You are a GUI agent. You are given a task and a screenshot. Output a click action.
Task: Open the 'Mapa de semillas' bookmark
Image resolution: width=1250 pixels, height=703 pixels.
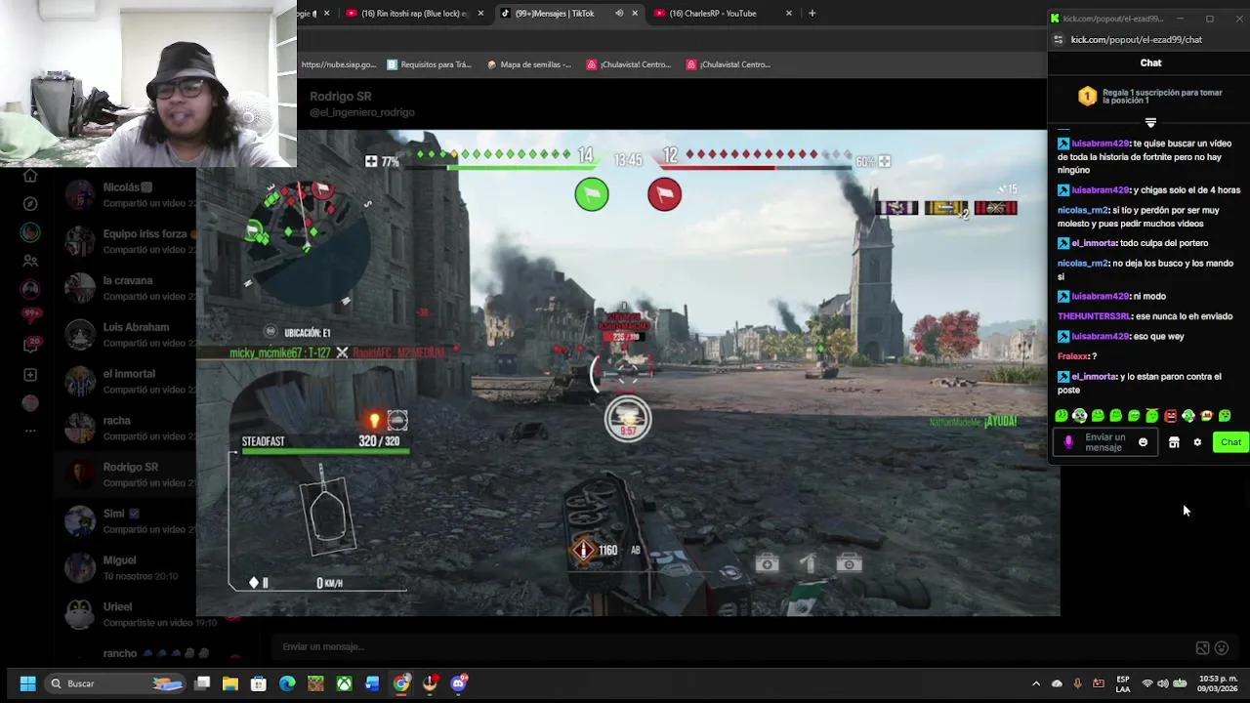(x=528, y=64)
